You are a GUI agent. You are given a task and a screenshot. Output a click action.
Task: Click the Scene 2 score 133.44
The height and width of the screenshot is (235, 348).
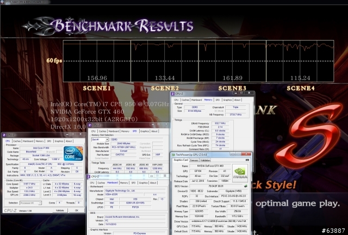click(x=165, y=78)
